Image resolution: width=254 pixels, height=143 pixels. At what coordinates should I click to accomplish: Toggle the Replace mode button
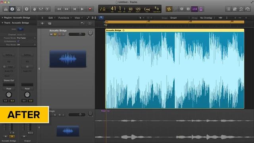(175, 9)
